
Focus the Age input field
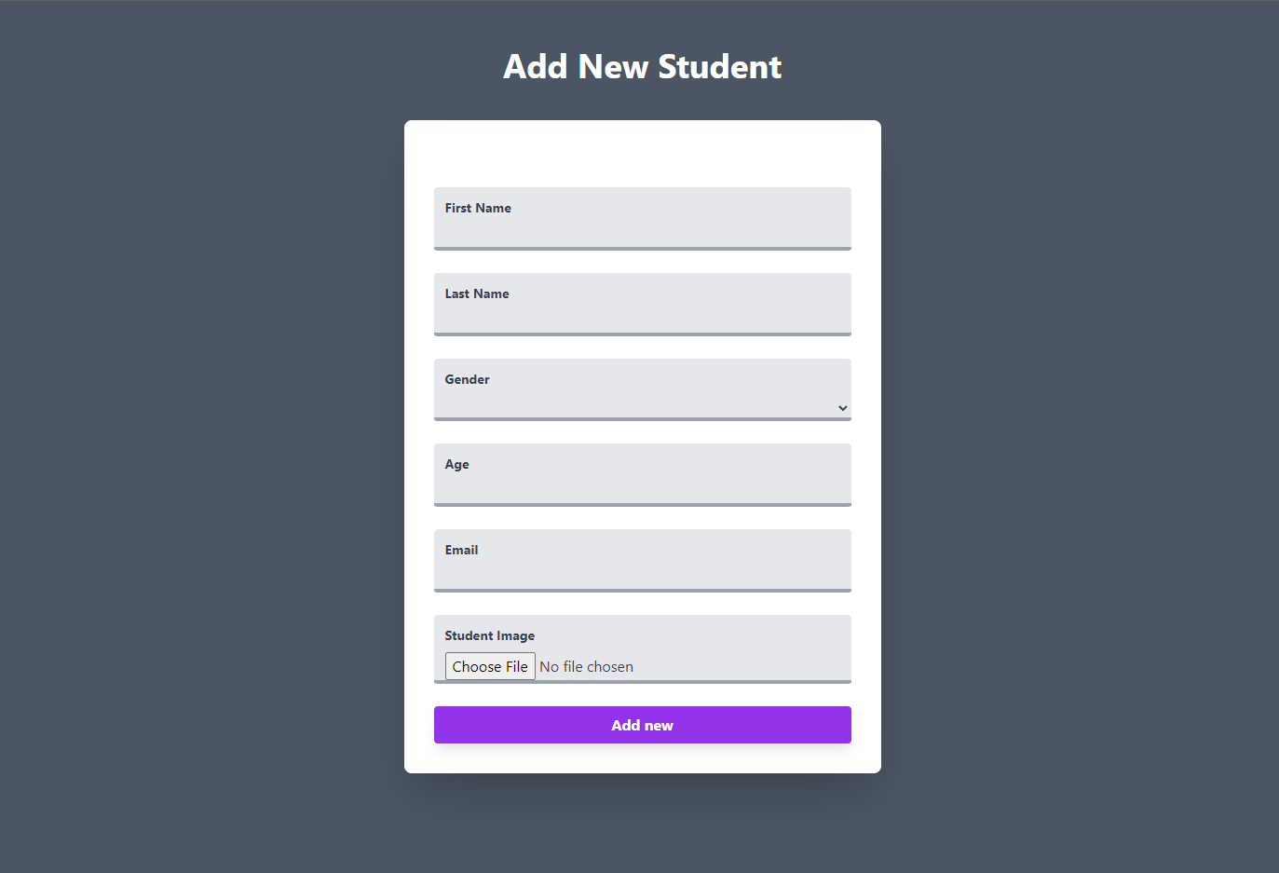tap(642, 486)
